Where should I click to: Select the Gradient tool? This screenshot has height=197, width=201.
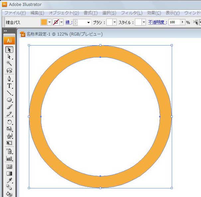[x=9, y=173]
